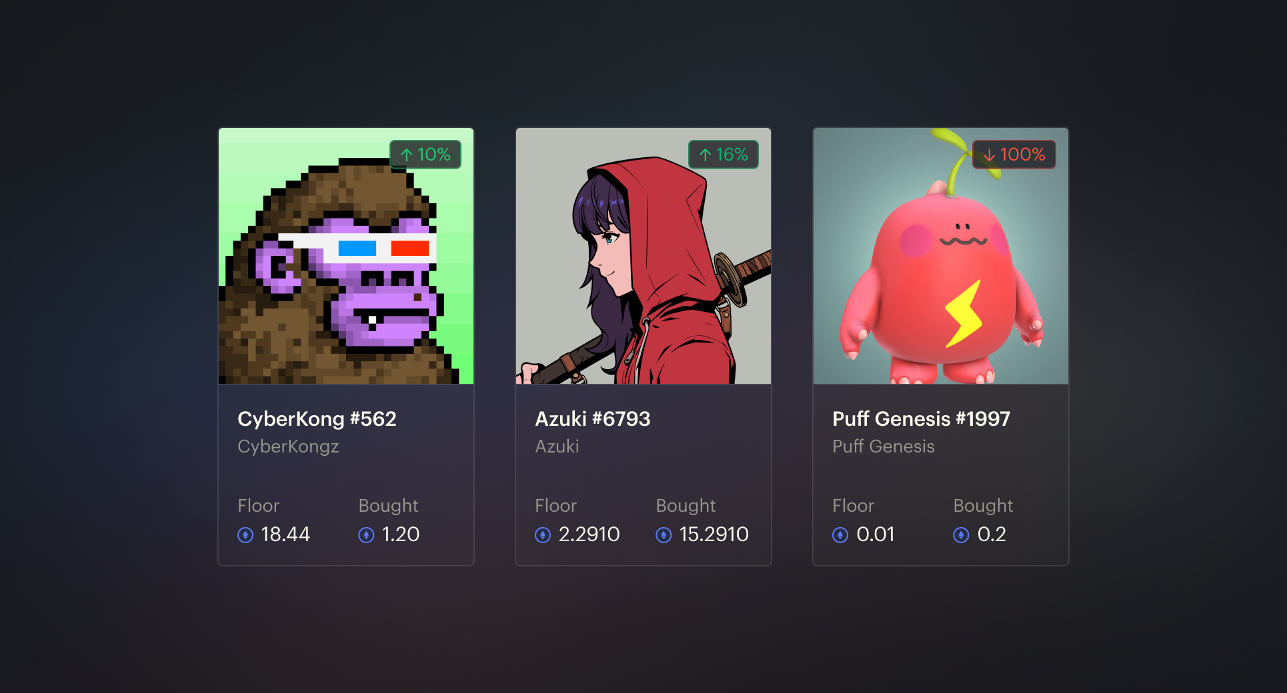Click the down arrow in the 100% badge
The height and width of the screenshot is (693, 1287).
click(989, 155)
